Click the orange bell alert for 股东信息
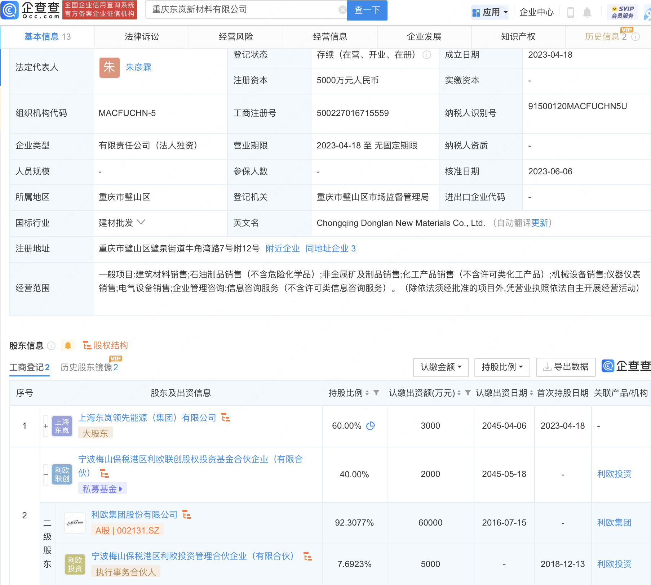The image size is (651, 585). pos(68,345)
